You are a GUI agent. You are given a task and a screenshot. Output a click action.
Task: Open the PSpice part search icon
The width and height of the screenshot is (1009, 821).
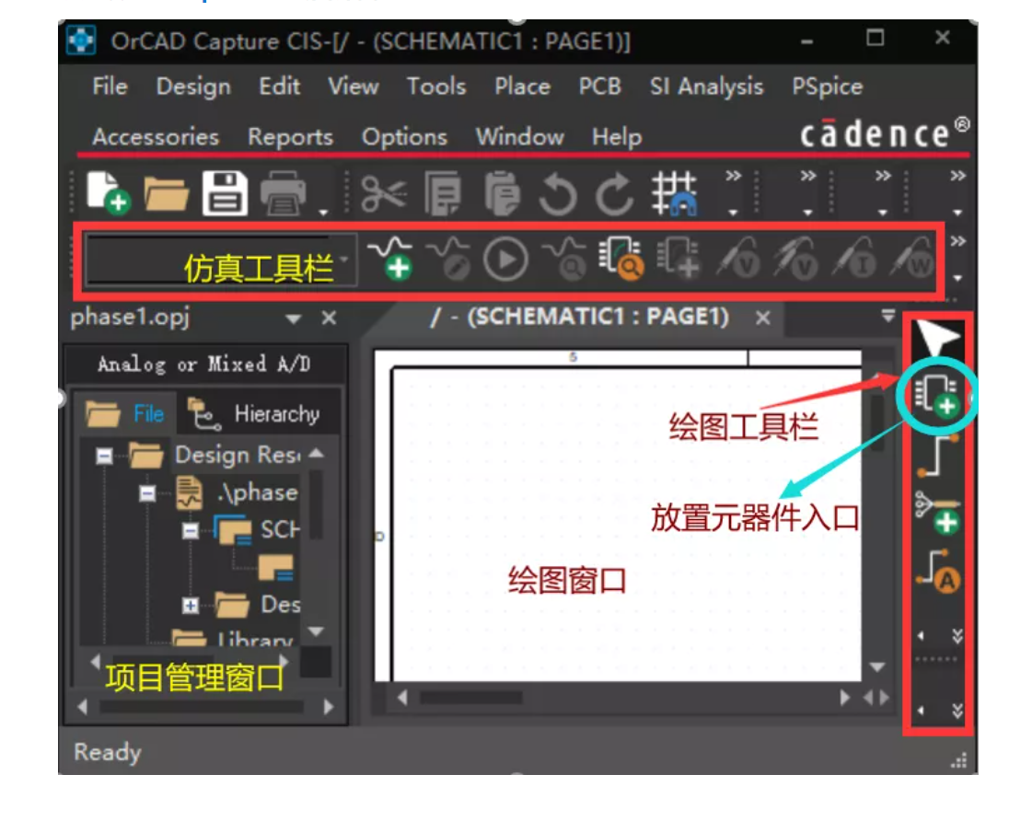(x=621, y=259)
